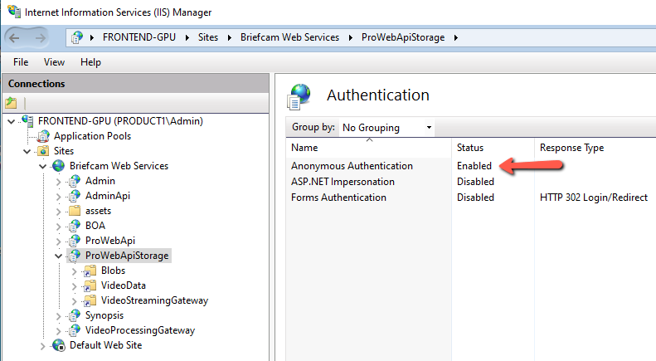Click the FRONTEND-GPU breadcrumb segment
This screenshot has width=656, height=361.
[139, 37]
